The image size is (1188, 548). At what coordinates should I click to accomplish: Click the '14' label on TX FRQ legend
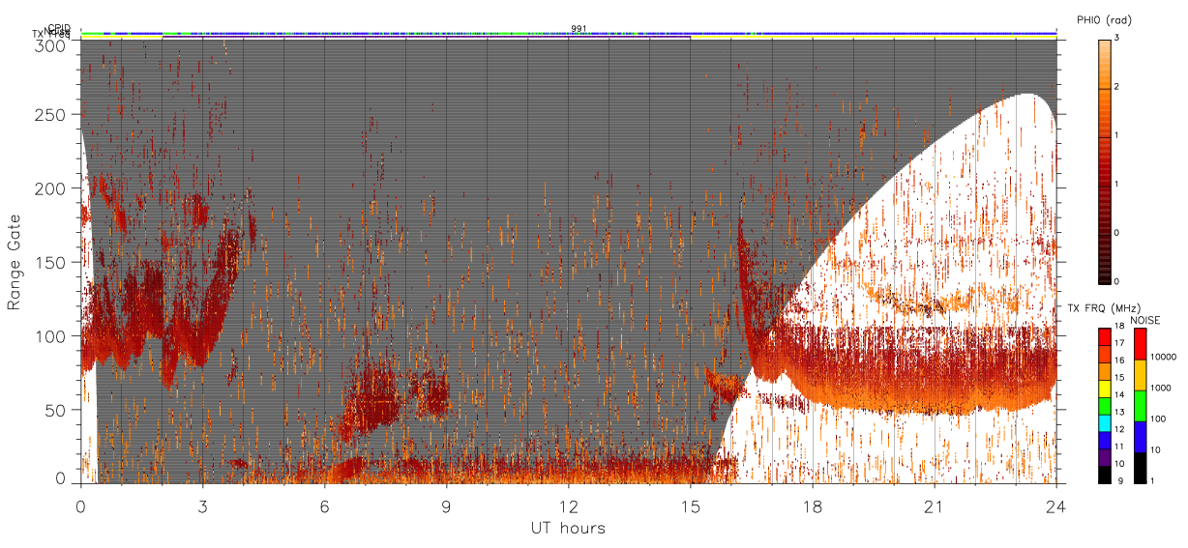(x=1118, y=395)
